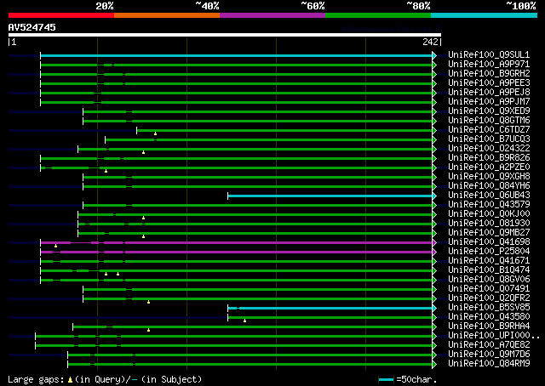Viewport: 545px width, 386px height.
Task: Select the UniRef100_Q43580 label
Action: pos(489,317)
